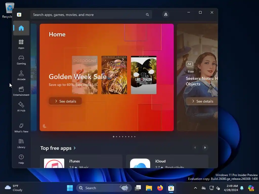Open the Dragon Ball FighterZ cover
The image size is (259, 194).
114,75
